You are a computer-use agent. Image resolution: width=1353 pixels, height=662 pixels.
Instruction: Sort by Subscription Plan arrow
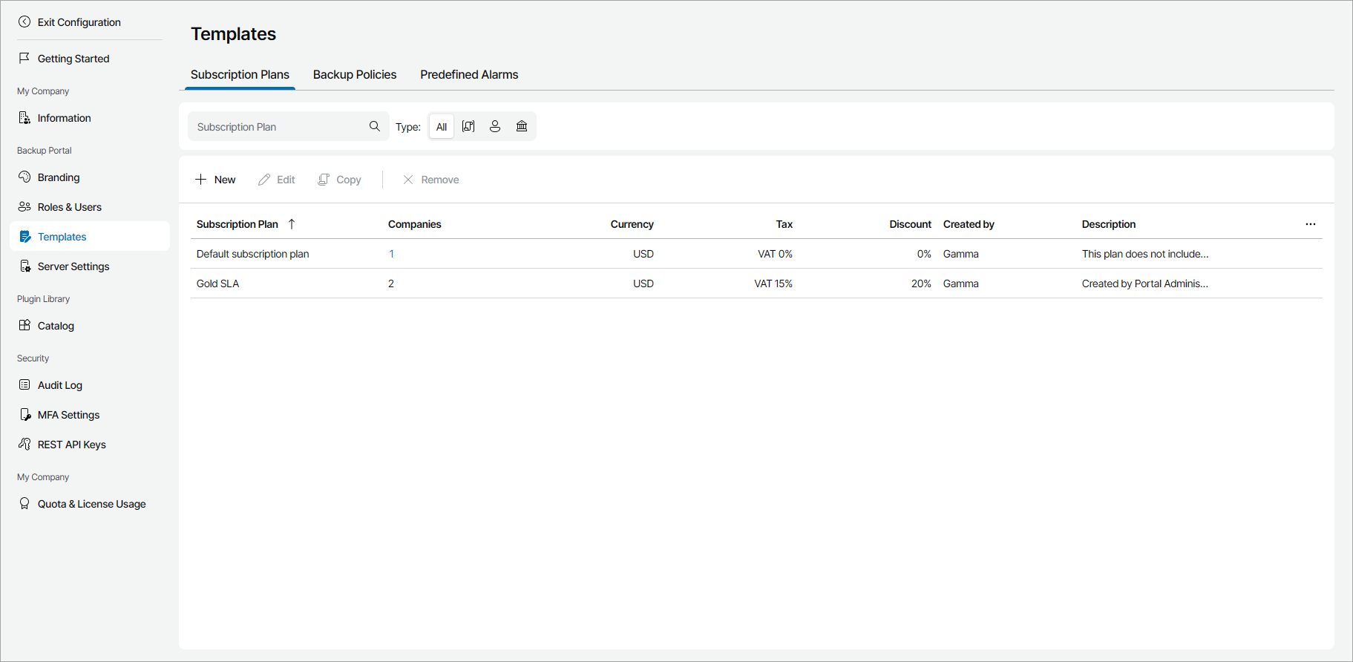pyautogui.click(x=292, y=224)
